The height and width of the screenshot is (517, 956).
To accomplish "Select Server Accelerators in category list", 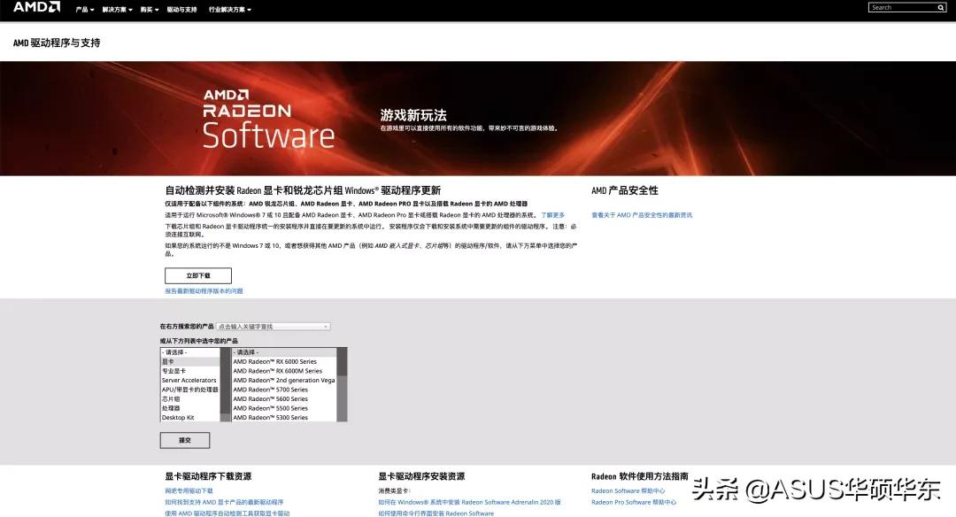I will point(189,381).
